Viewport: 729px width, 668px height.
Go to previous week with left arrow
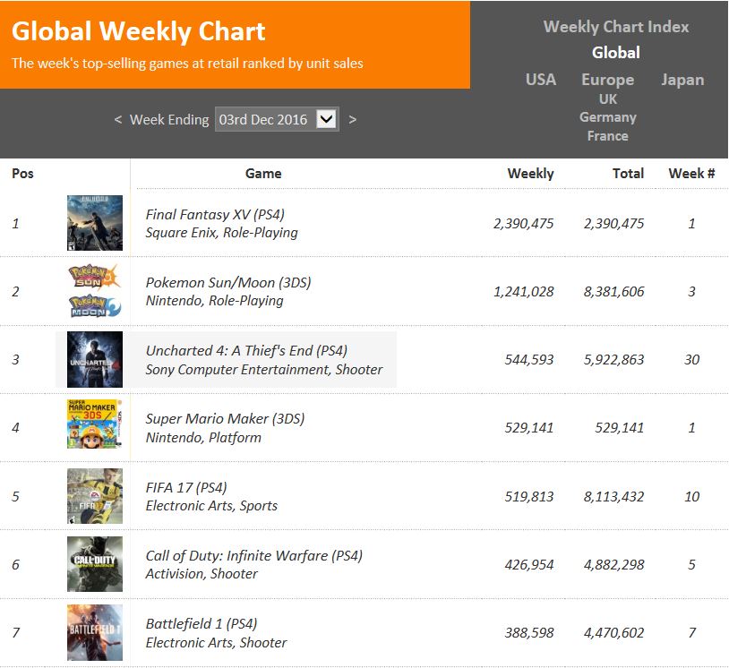click(x=118, y=119)
